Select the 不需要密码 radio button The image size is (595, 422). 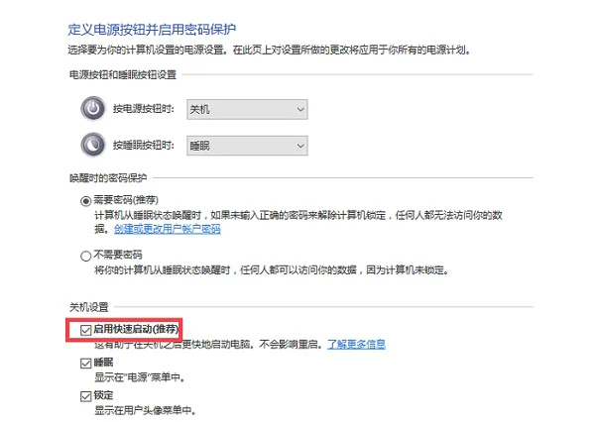point(85,256)
